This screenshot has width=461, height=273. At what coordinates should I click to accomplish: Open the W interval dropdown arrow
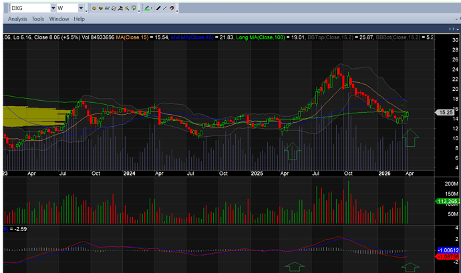coord(82,8)
